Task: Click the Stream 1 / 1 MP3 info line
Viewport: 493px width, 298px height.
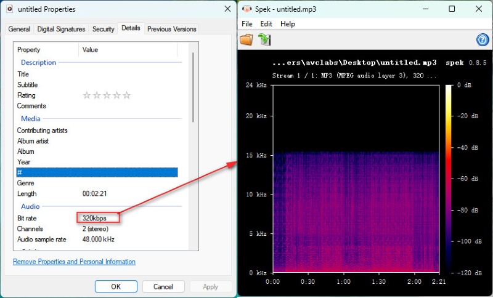Action: [354, 75]
